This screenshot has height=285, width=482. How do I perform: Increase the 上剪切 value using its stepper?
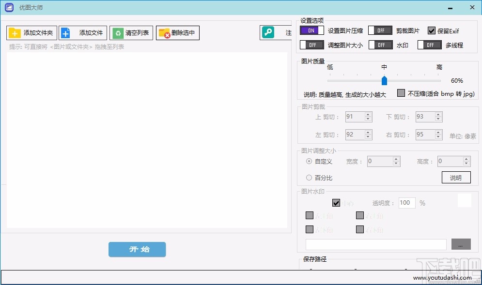367,114
